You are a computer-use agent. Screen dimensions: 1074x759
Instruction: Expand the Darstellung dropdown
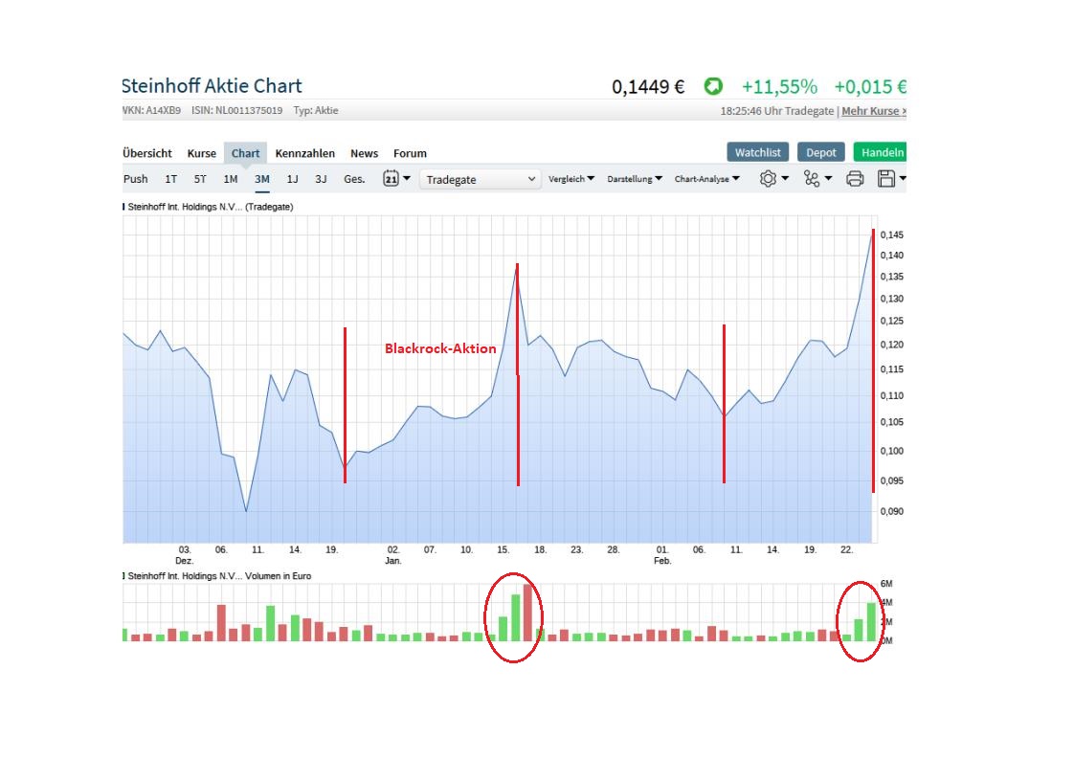click(x=636, y=179)
